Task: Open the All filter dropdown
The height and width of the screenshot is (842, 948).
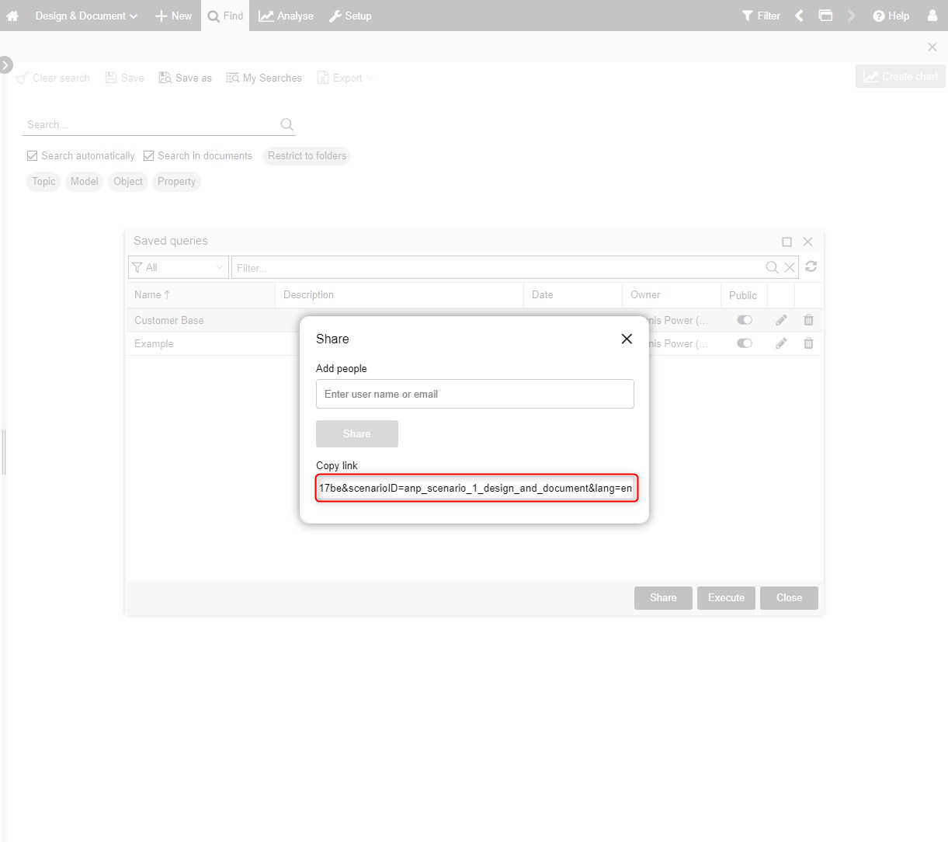Action: (179, 267)
